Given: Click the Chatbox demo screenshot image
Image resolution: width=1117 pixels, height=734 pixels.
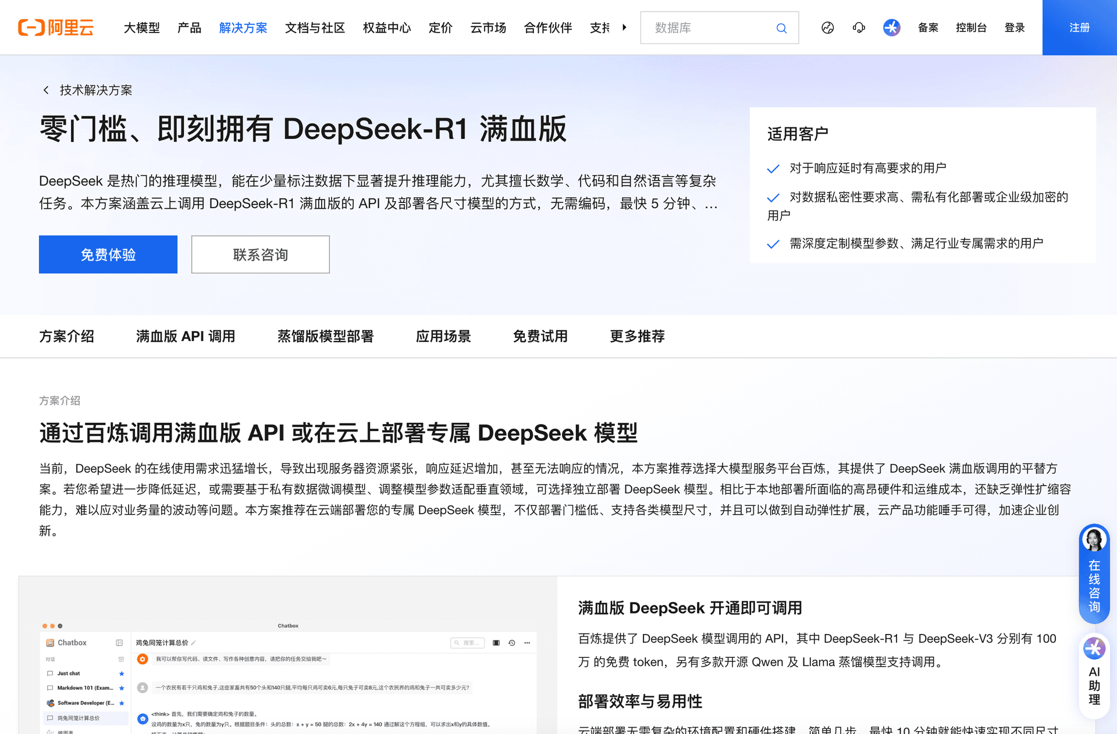Looking at the screenshot, I should coord(288,655).
